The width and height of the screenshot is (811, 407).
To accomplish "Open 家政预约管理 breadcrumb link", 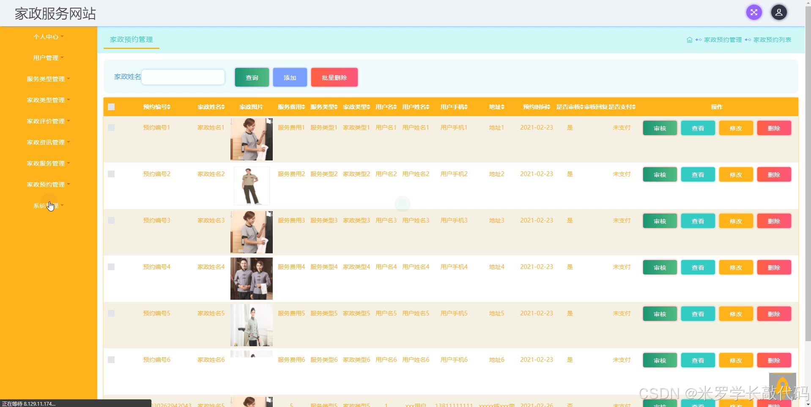I will [723, 40].
